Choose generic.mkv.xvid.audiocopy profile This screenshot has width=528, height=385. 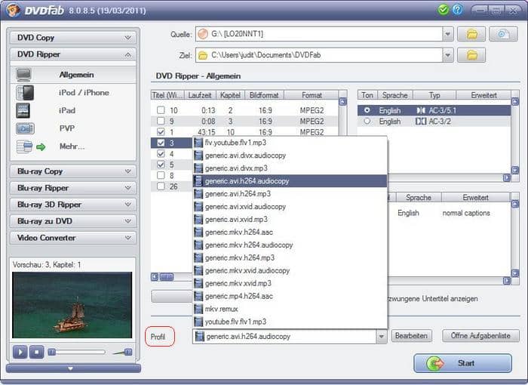[290, 271]
